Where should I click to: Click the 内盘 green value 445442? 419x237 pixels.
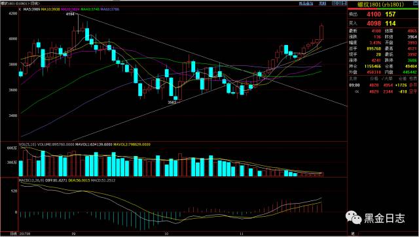[410, 72]
